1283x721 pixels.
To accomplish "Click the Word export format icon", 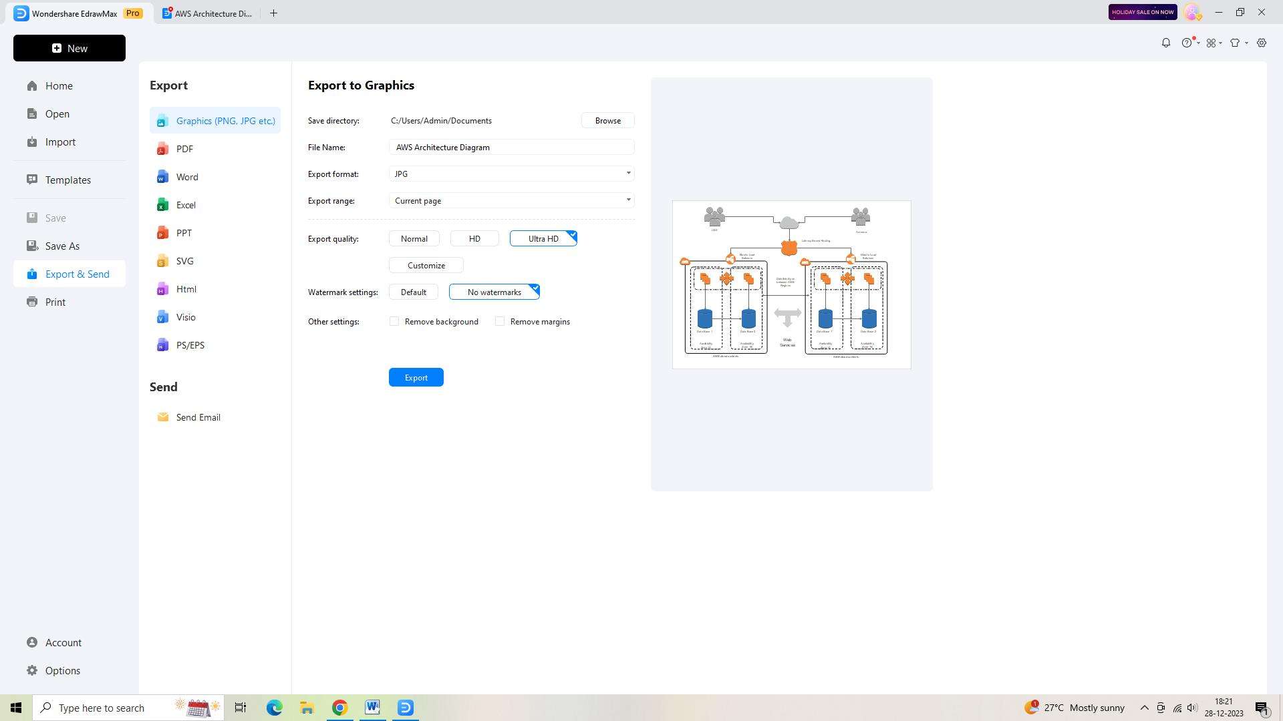I will [x=164, y=176].
